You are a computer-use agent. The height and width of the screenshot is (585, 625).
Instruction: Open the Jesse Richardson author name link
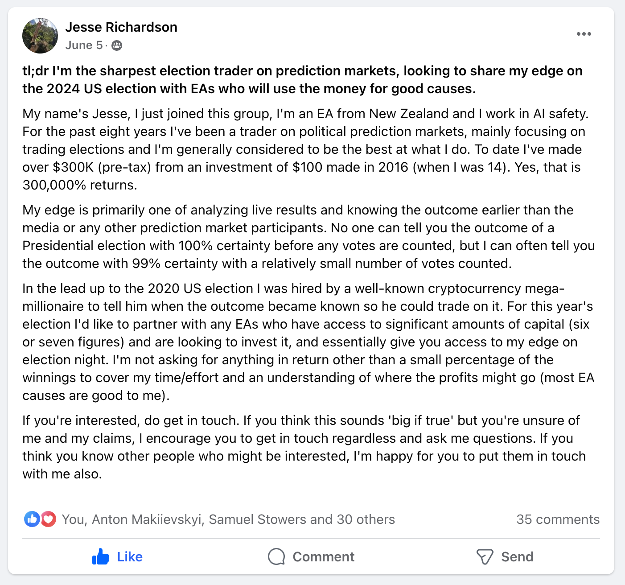coord(121,27)
